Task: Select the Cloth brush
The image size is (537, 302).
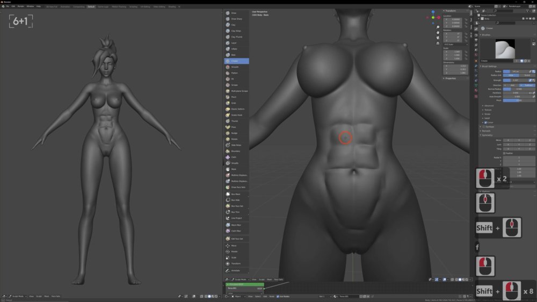Action: (236, 157)
